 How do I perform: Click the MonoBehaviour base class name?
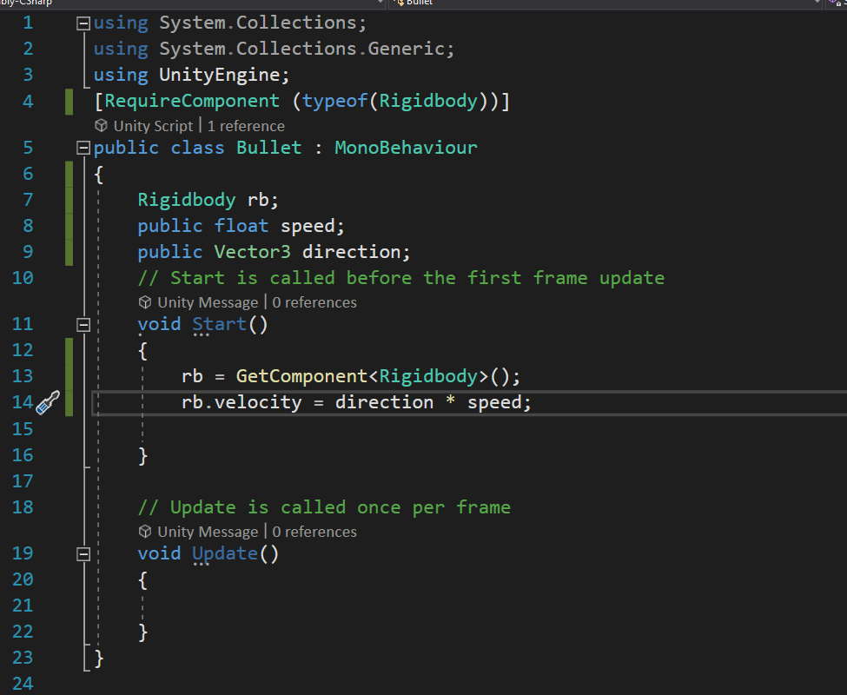click(x=406, y=148)
